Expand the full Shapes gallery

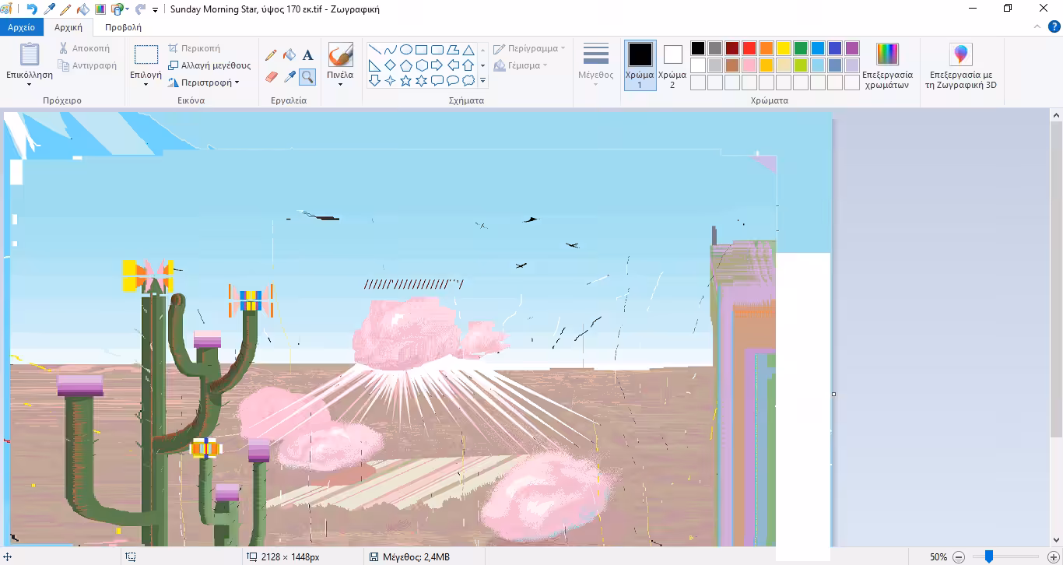(482, 81)
